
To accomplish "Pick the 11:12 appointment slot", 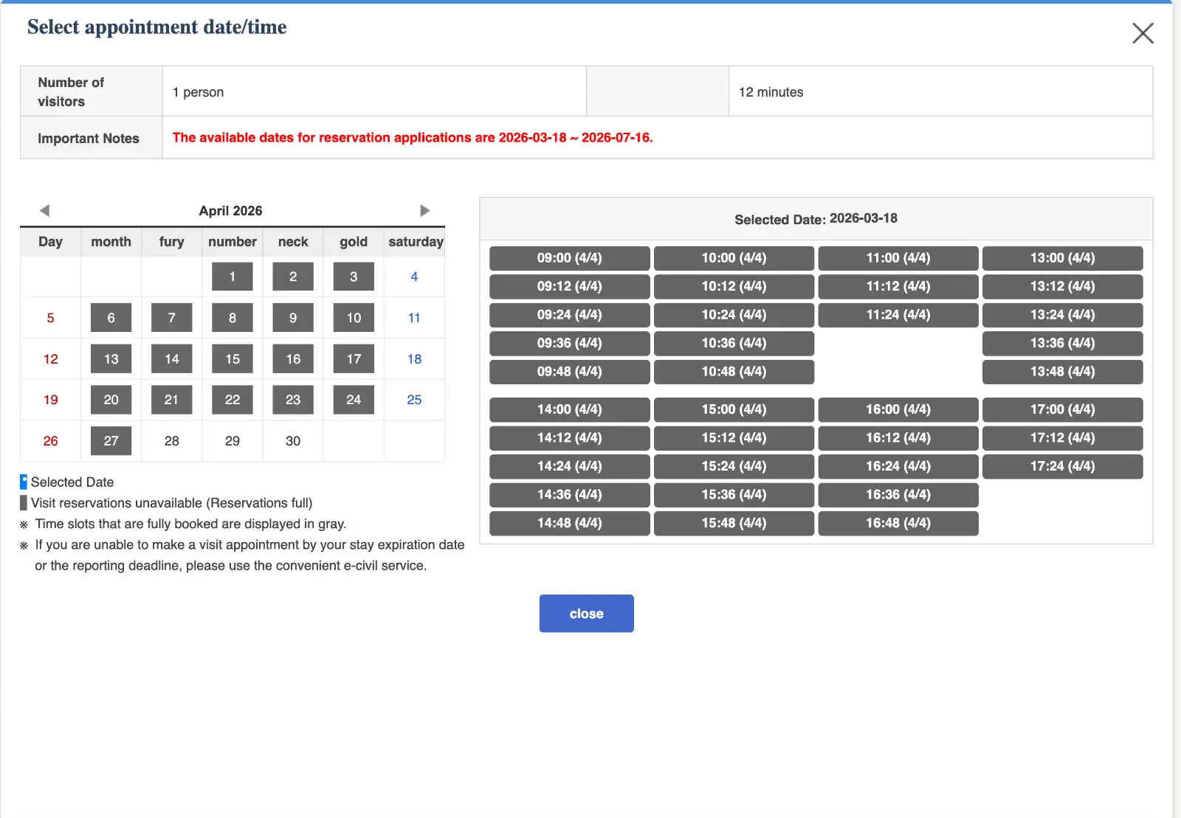I will [898, 286].
